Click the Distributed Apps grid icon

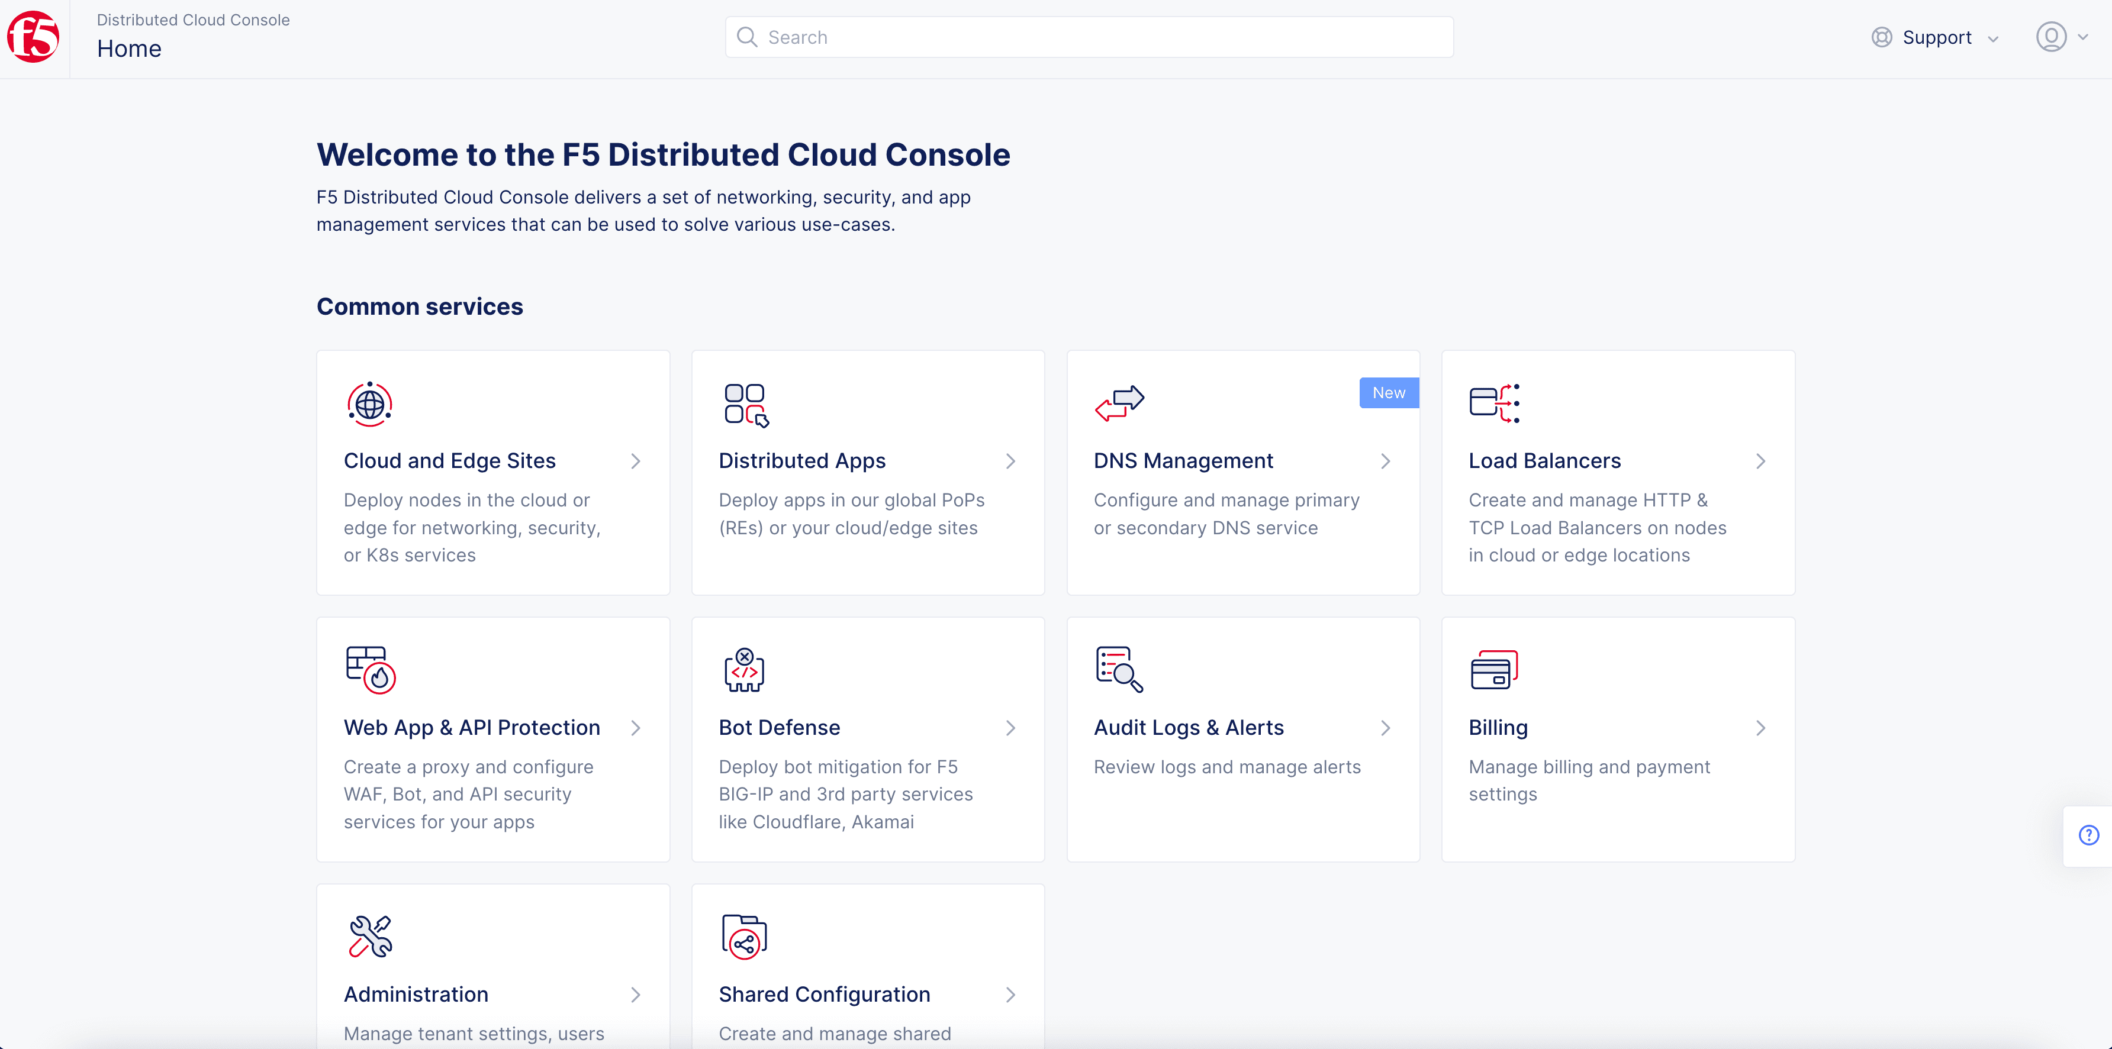click(x=745, y=405)
